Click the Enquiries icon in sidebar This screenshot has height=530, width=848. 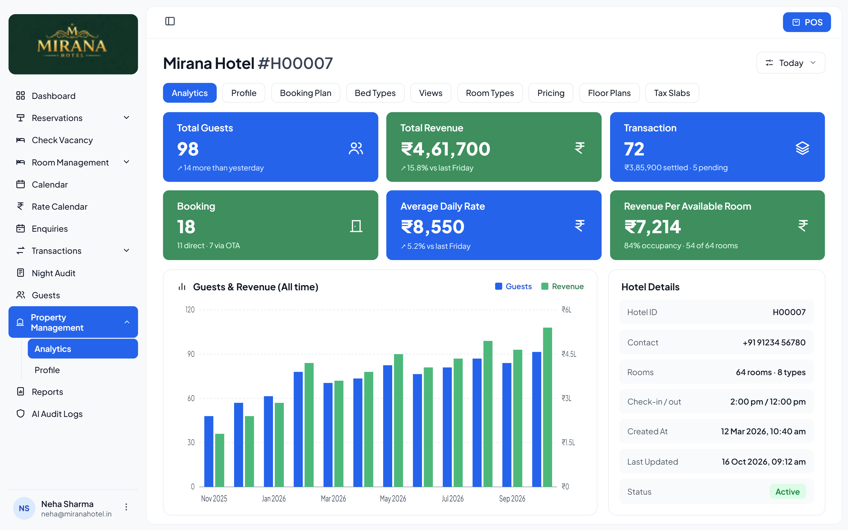(21, 228)
